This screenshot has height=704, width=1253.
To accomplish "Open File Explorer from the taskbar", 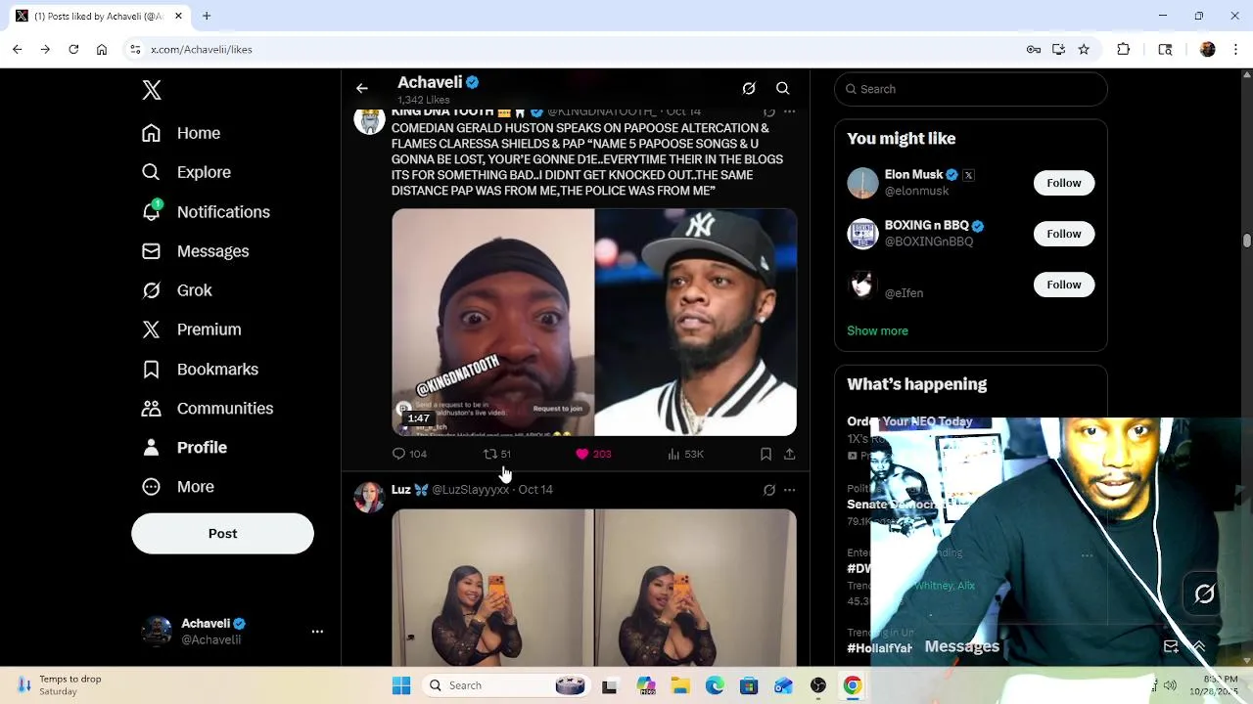I will [680, 685].
